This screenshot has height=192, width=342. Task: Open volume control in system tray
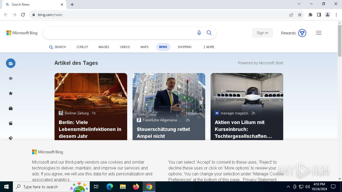[308, 187]
